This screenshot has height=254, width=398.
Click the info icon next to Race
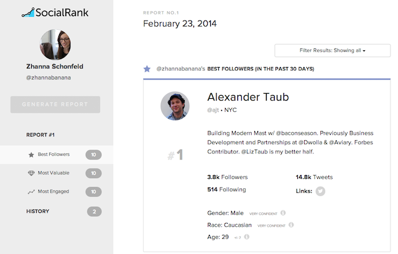click(x=292, y=225)
